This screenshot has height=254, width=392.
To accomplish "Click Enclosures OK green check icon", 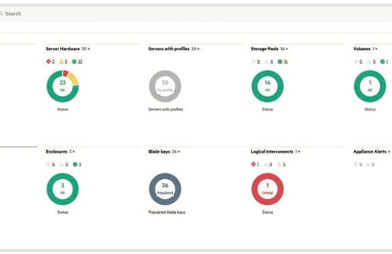I will (75, 164).
